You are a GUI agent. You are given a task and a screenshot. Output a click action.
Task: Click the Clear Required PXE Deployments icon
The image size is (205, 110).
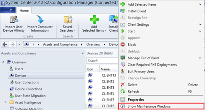(x=123, y=65)
